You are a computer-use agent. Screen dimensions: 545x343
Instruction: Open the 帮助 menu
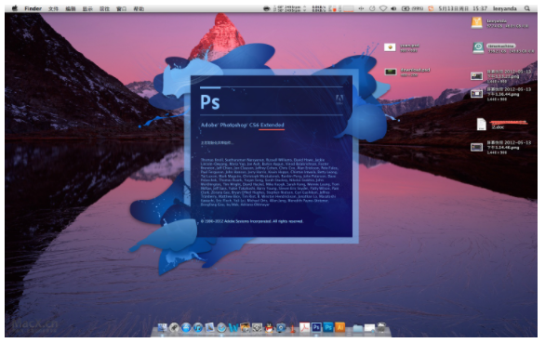coord(139,8)
